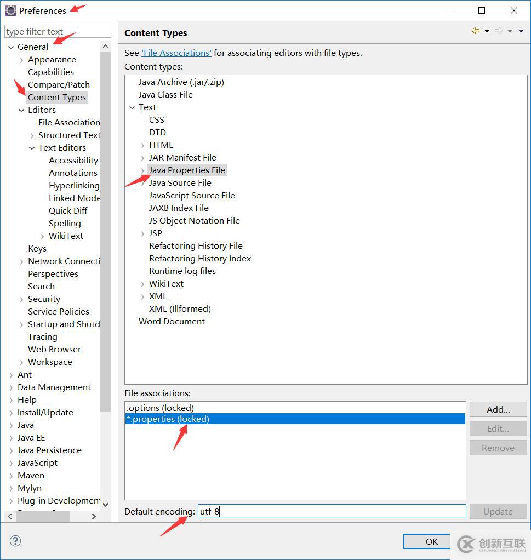Click the forward navigation arrow icon

click(x=499, y=31)
